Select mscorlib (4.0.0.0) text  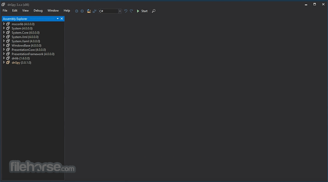(x=23, y=24)
